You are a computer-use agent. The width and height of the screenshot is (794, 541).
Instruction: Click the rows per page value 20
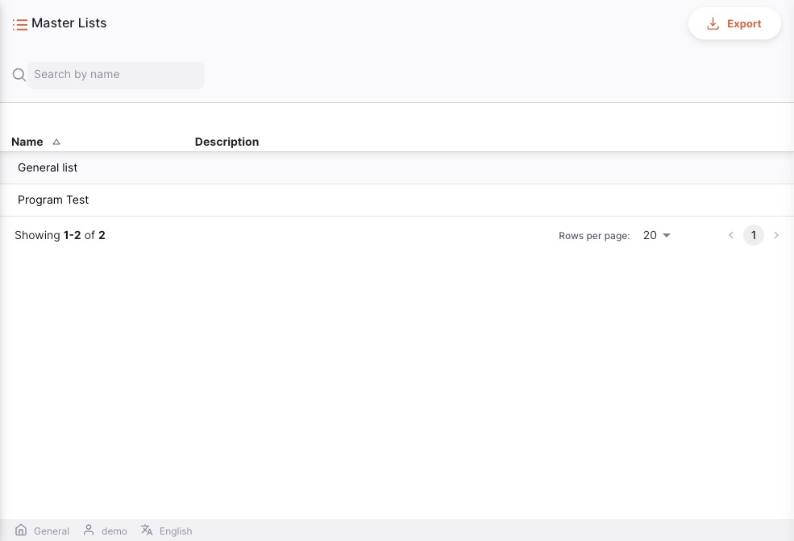pos(650,236)
